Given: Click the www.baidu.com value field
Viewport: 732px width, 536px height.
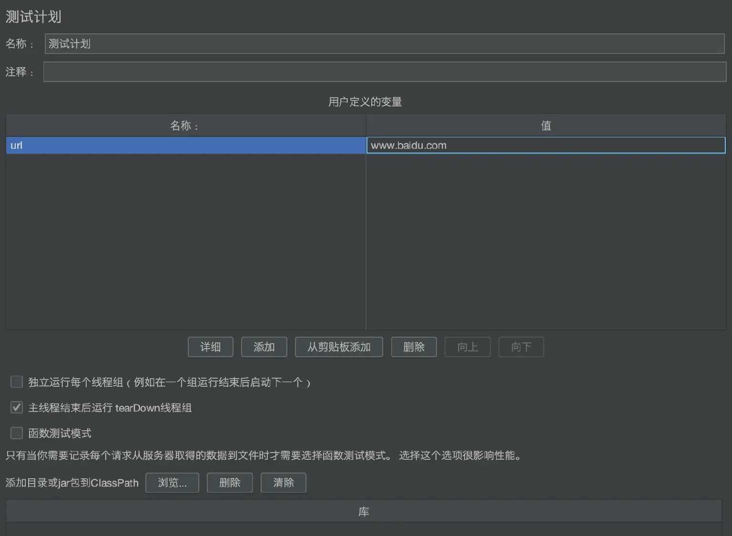Looking at the screenshot, I should 545,145.
